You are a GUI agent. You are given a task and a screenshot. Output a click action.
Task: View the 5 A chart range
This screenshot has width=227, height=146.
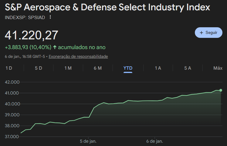tap(188, 68)
